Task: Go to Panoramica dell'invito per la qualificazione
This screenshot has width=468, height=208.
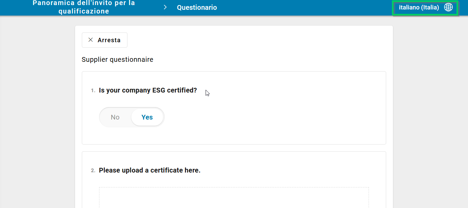Action: click(84, 7)
